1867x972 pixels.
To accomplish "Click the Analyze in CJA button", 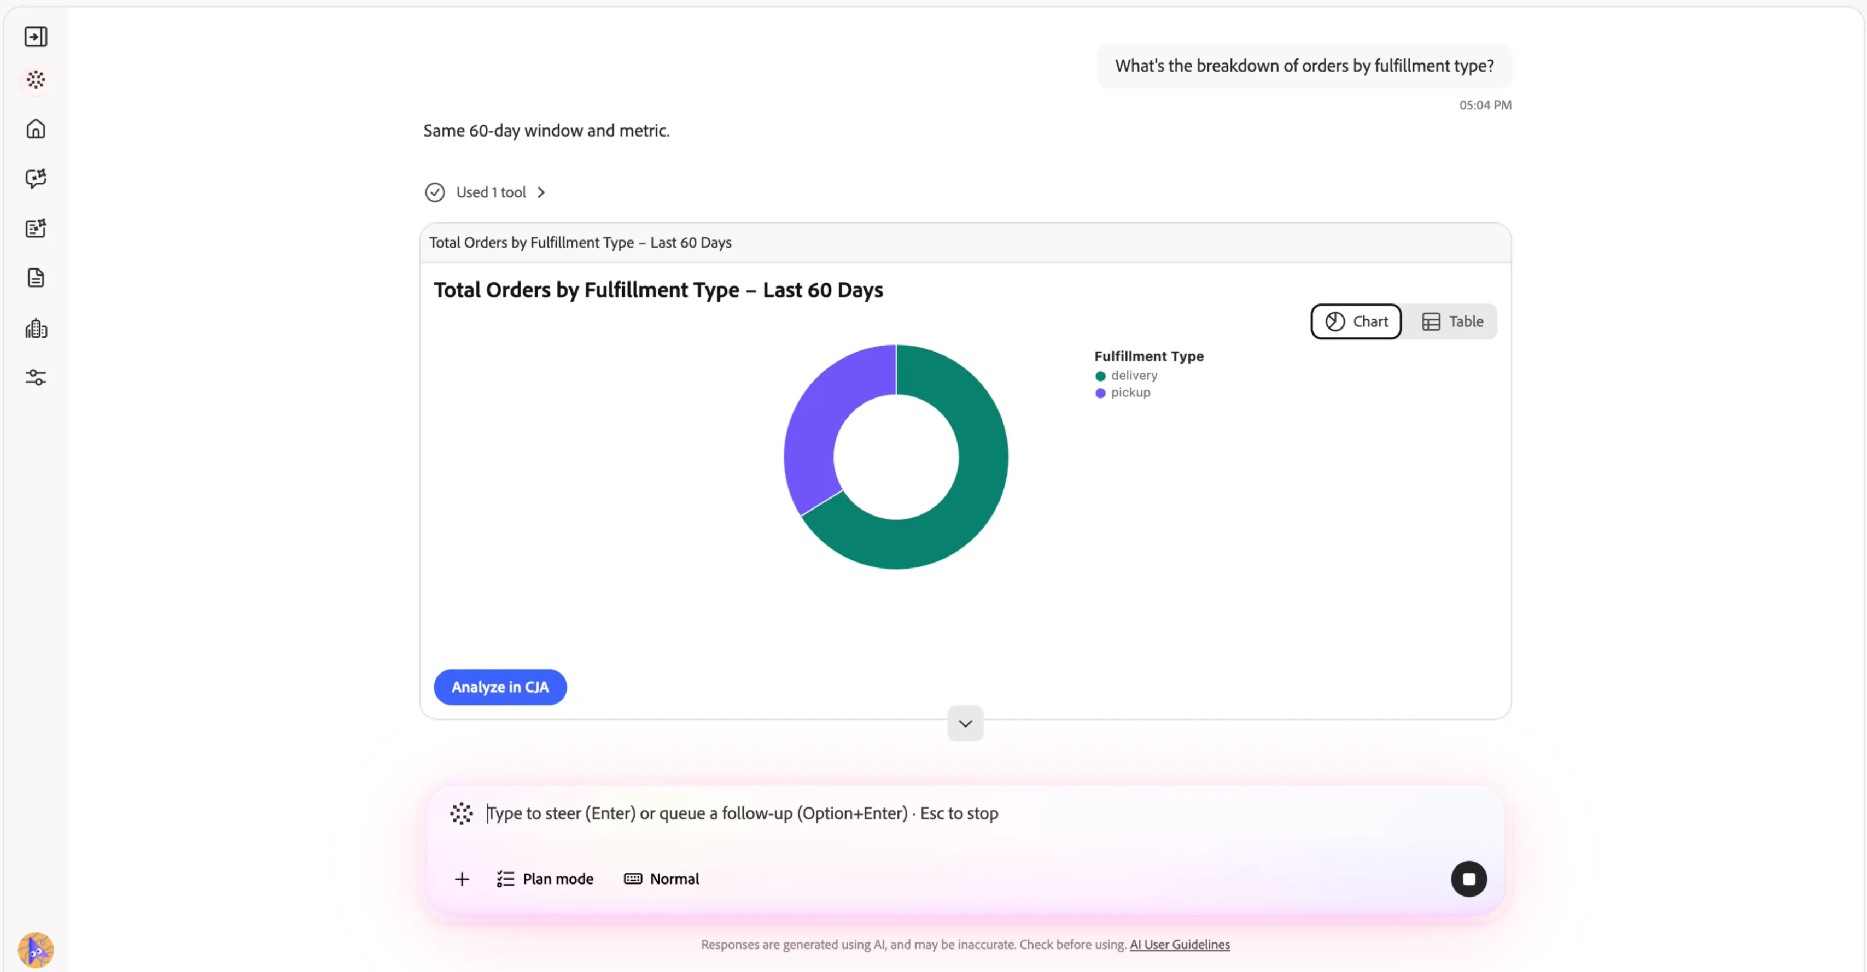I will tap(500, 687).
